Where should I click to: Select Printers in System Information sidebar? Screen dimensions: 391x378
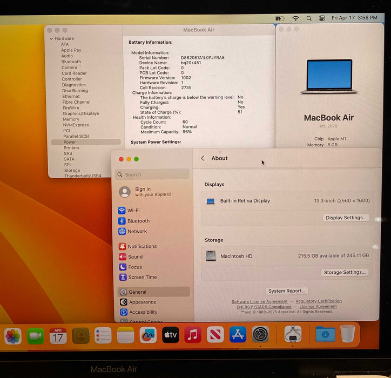click(71, 147)
